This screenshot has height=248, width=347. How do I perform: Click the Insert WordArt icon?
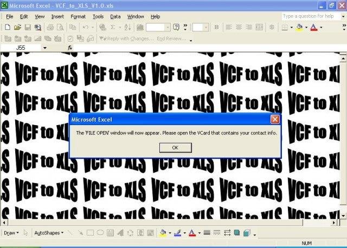click(120, 233)
